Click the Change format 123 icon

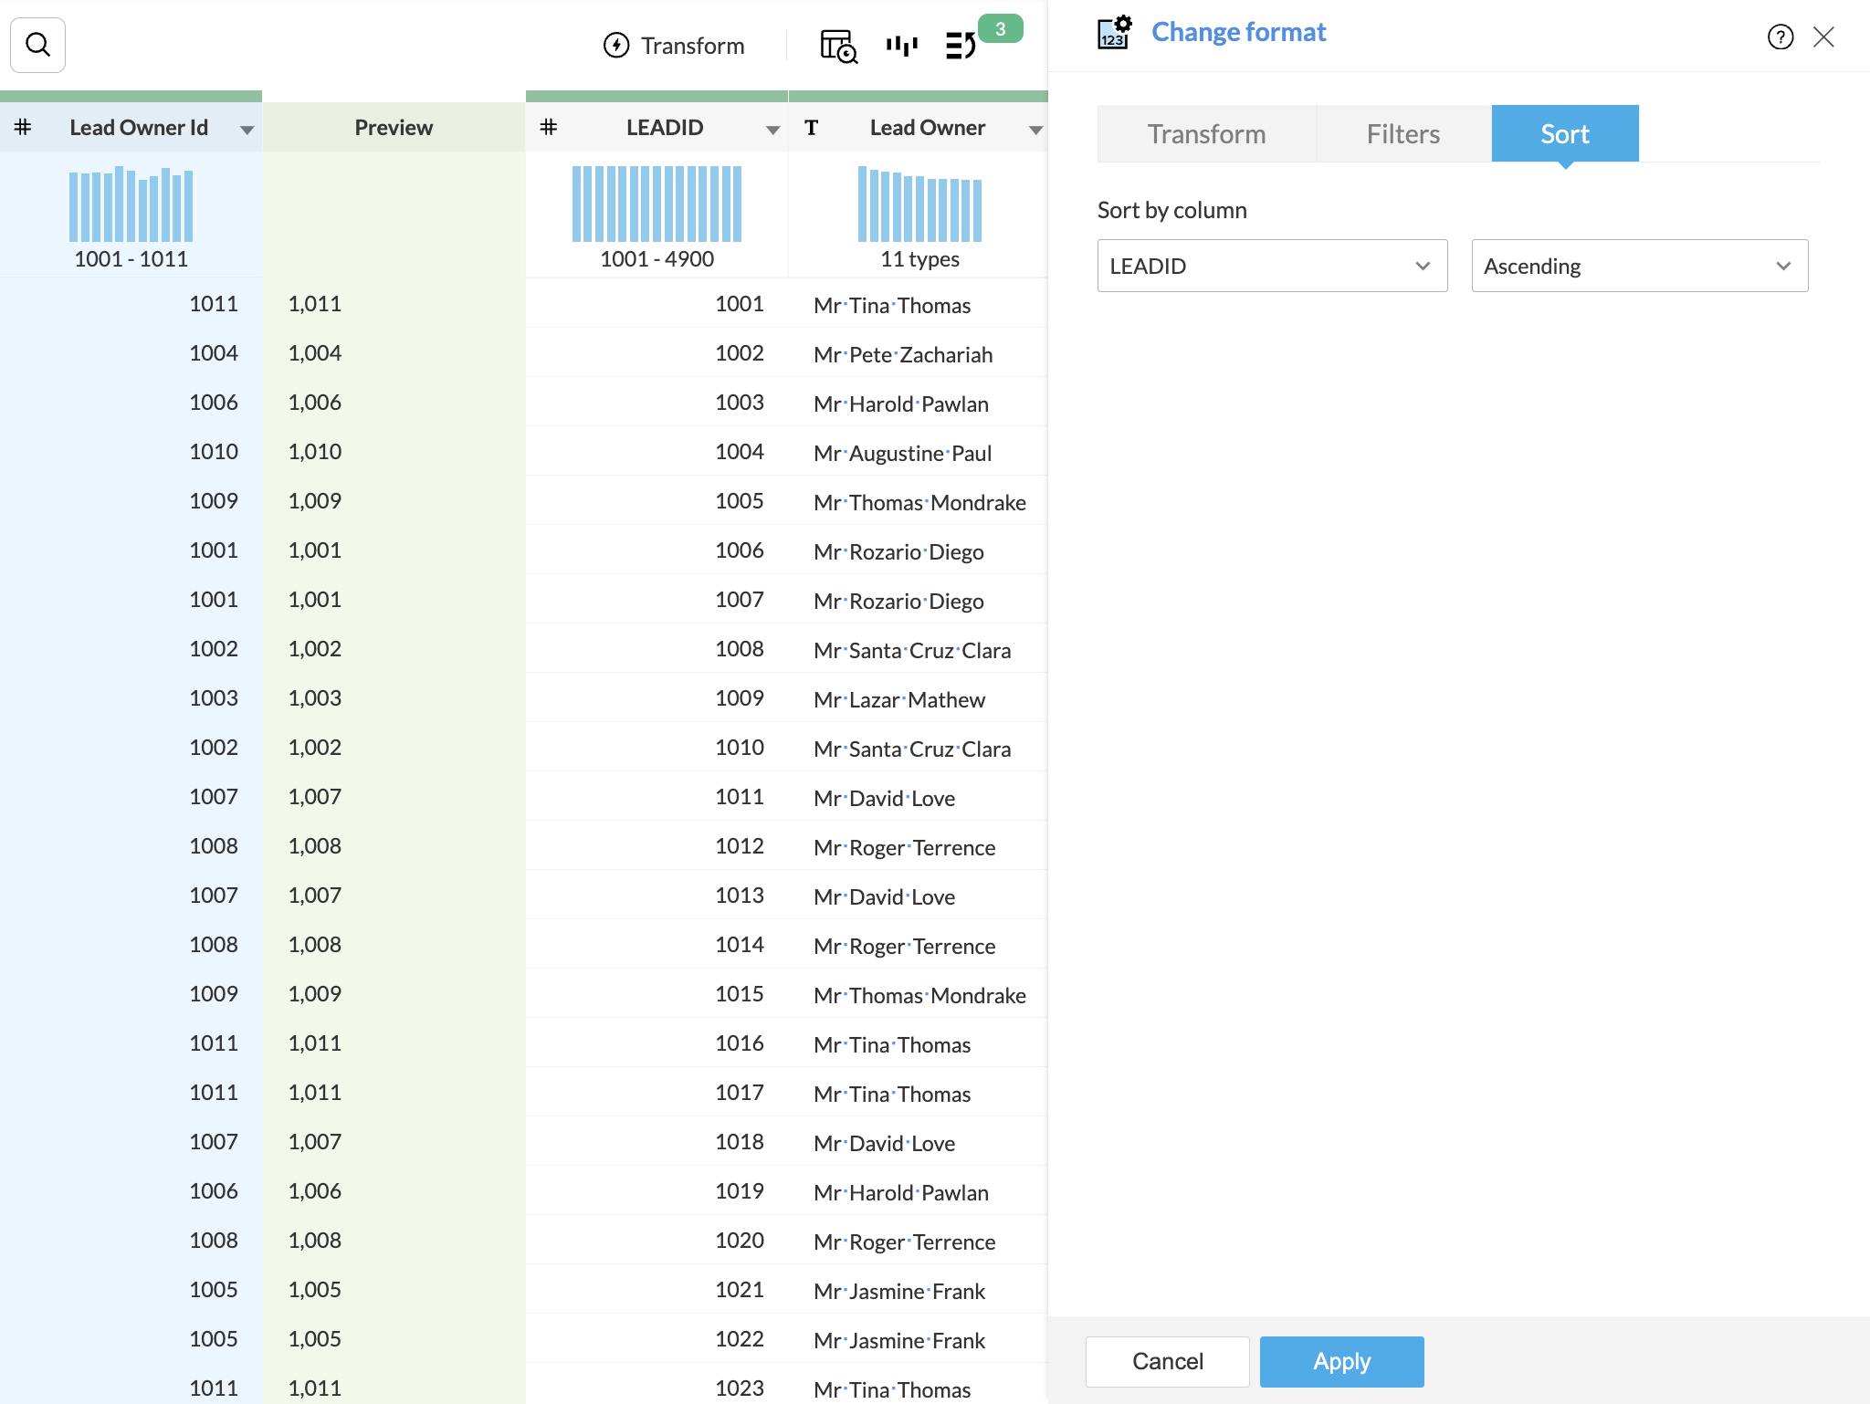(1114, 33)
